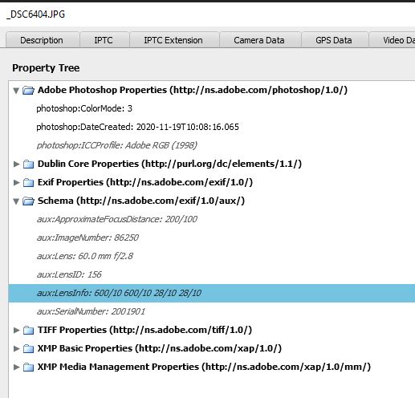Open the GPS Data tab

334,40
